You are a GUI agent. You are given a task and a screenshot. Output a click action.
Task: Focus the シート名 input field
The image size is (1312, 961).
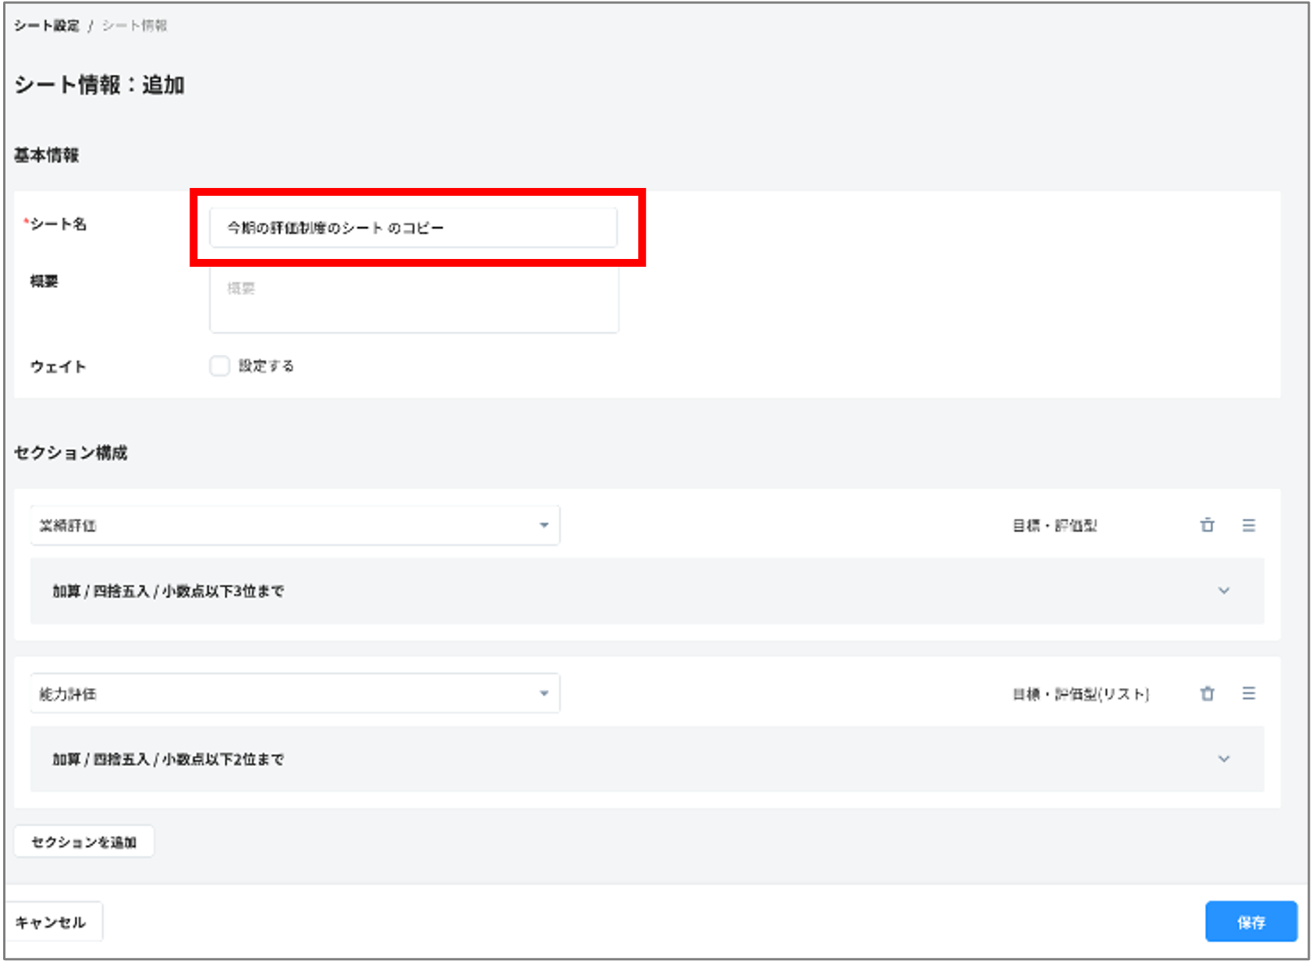(x=413, y=228)
